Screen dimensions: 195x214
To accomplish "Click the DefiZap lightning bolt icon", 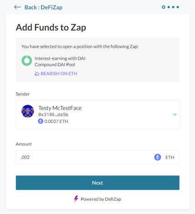I will (x=76, y=199).
